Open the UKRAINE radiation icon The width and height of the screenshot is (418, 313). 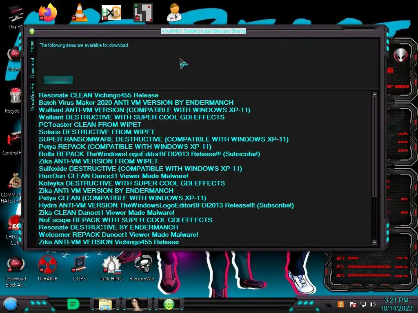(47, 268)
